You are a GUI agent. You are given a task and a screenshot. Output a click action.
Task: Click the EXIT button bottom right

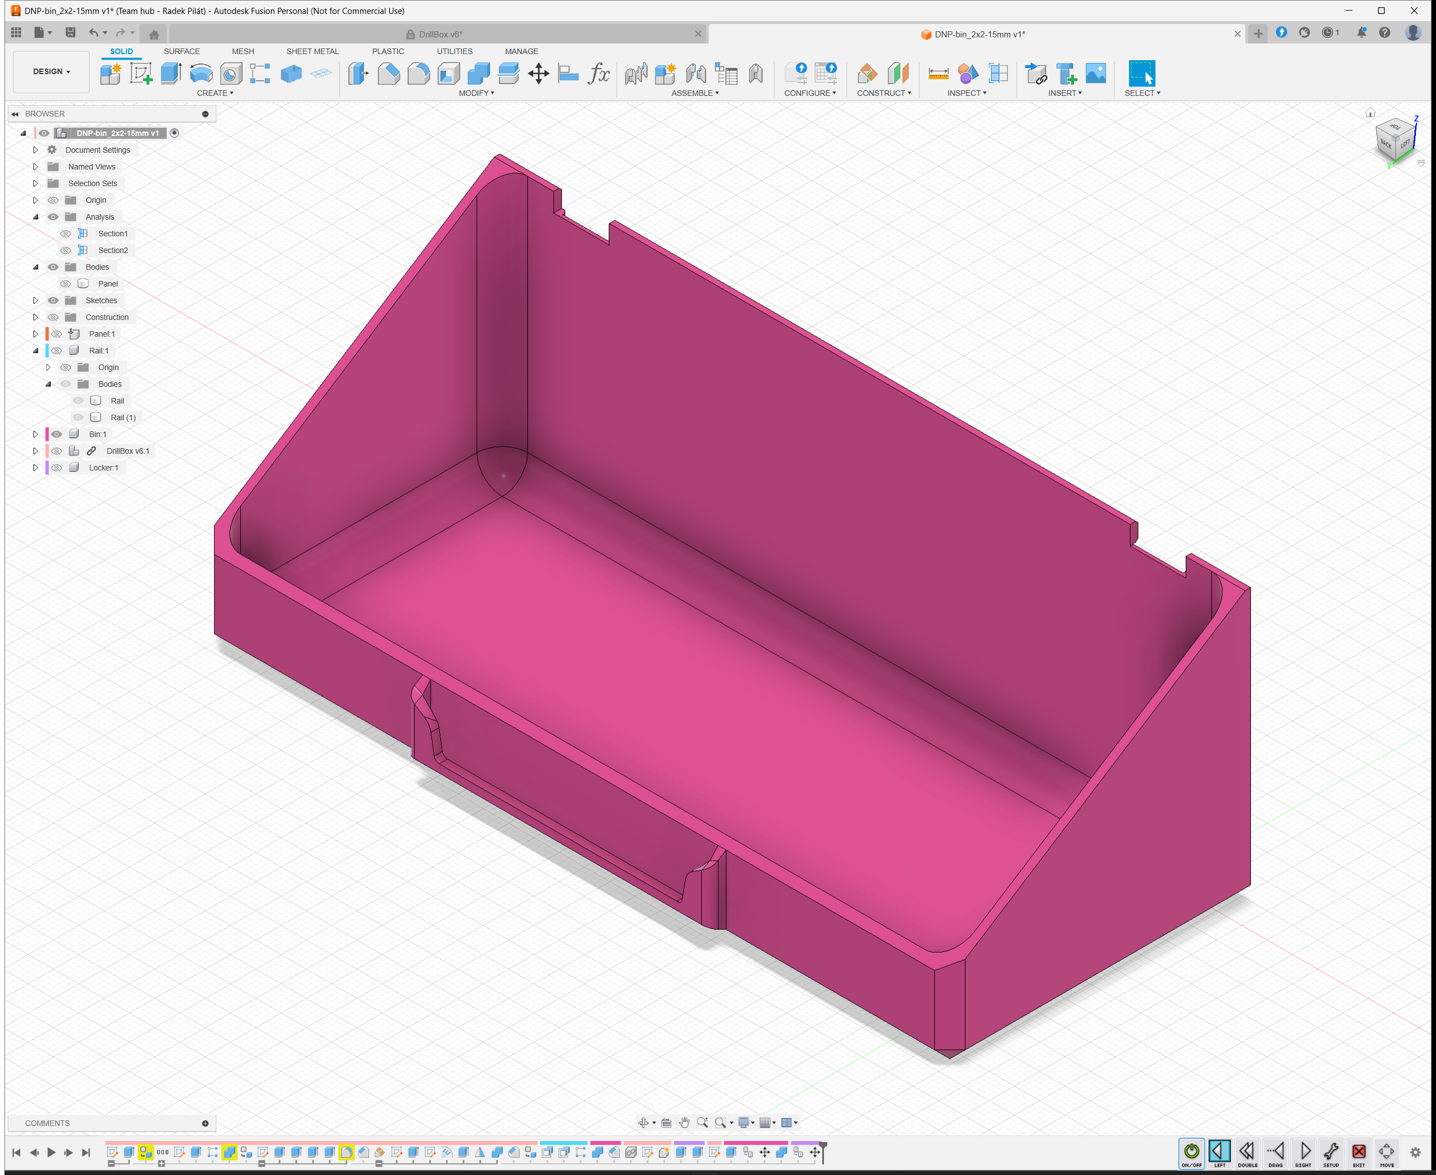click(1358, 1154)
